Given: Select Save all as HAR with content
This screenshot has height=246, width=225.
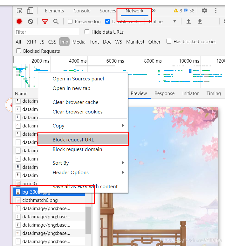Looking at the screenshot, I should pos(83,186).
